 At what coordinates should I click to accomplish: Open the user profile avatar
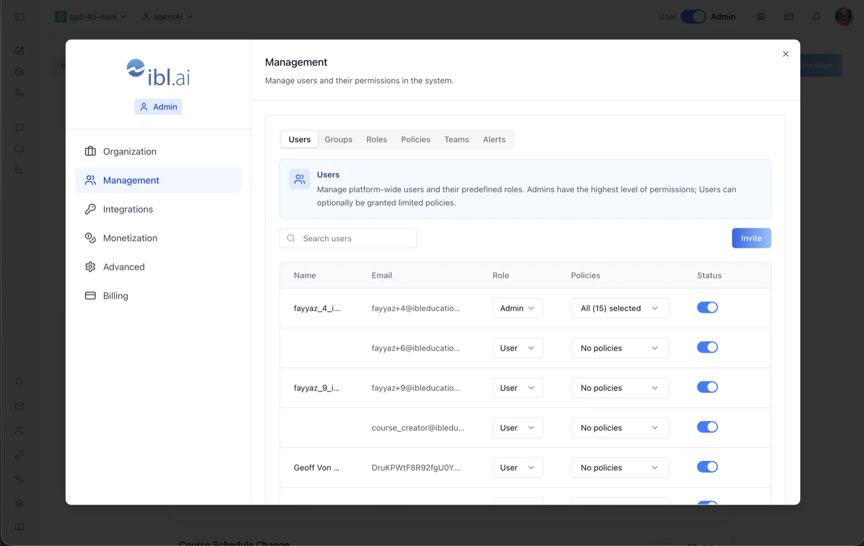[x=844, y=16]
